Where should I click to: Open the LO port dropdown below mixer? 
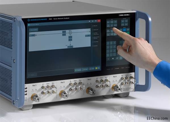click(x=70, y=47)
